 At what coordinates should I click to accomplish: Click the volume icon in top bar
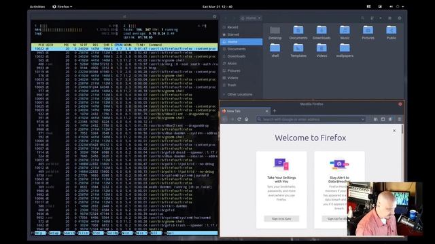click(x=391, y=7)
